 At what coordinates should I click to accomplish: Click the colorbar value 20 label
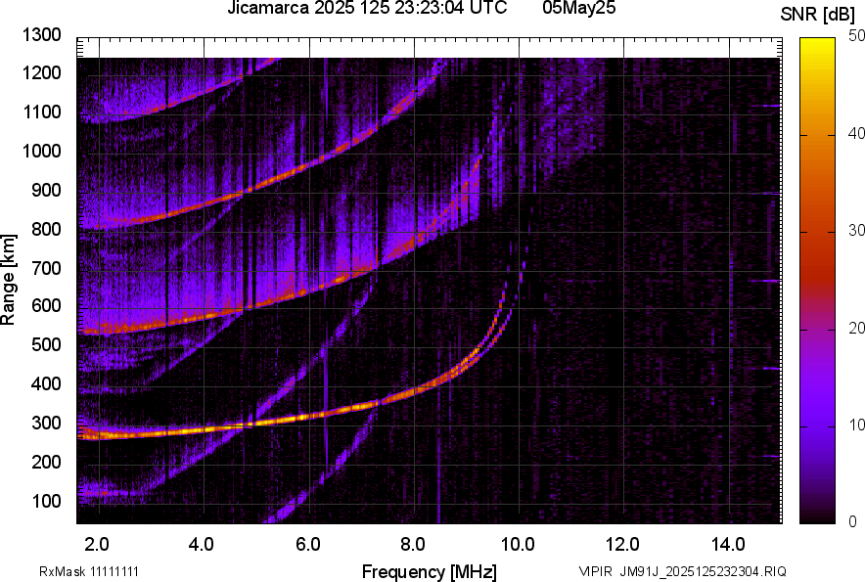pyautogui.click(x=857, y=328)
